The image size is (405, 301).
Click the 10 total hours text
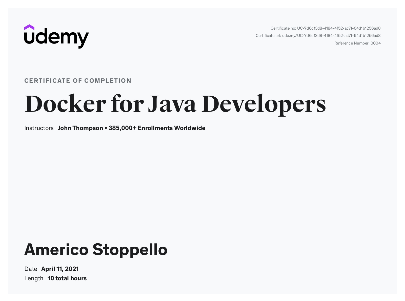point(67,278)
